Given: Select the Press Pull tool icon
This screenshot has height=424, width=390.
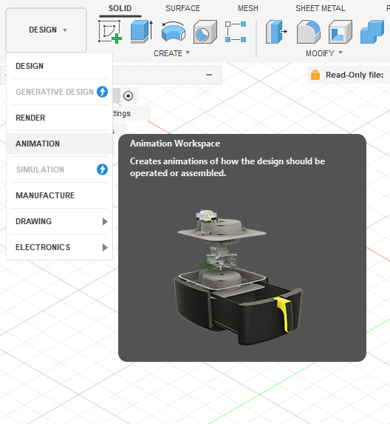Looking at the screenshot, I should point(276,32).
